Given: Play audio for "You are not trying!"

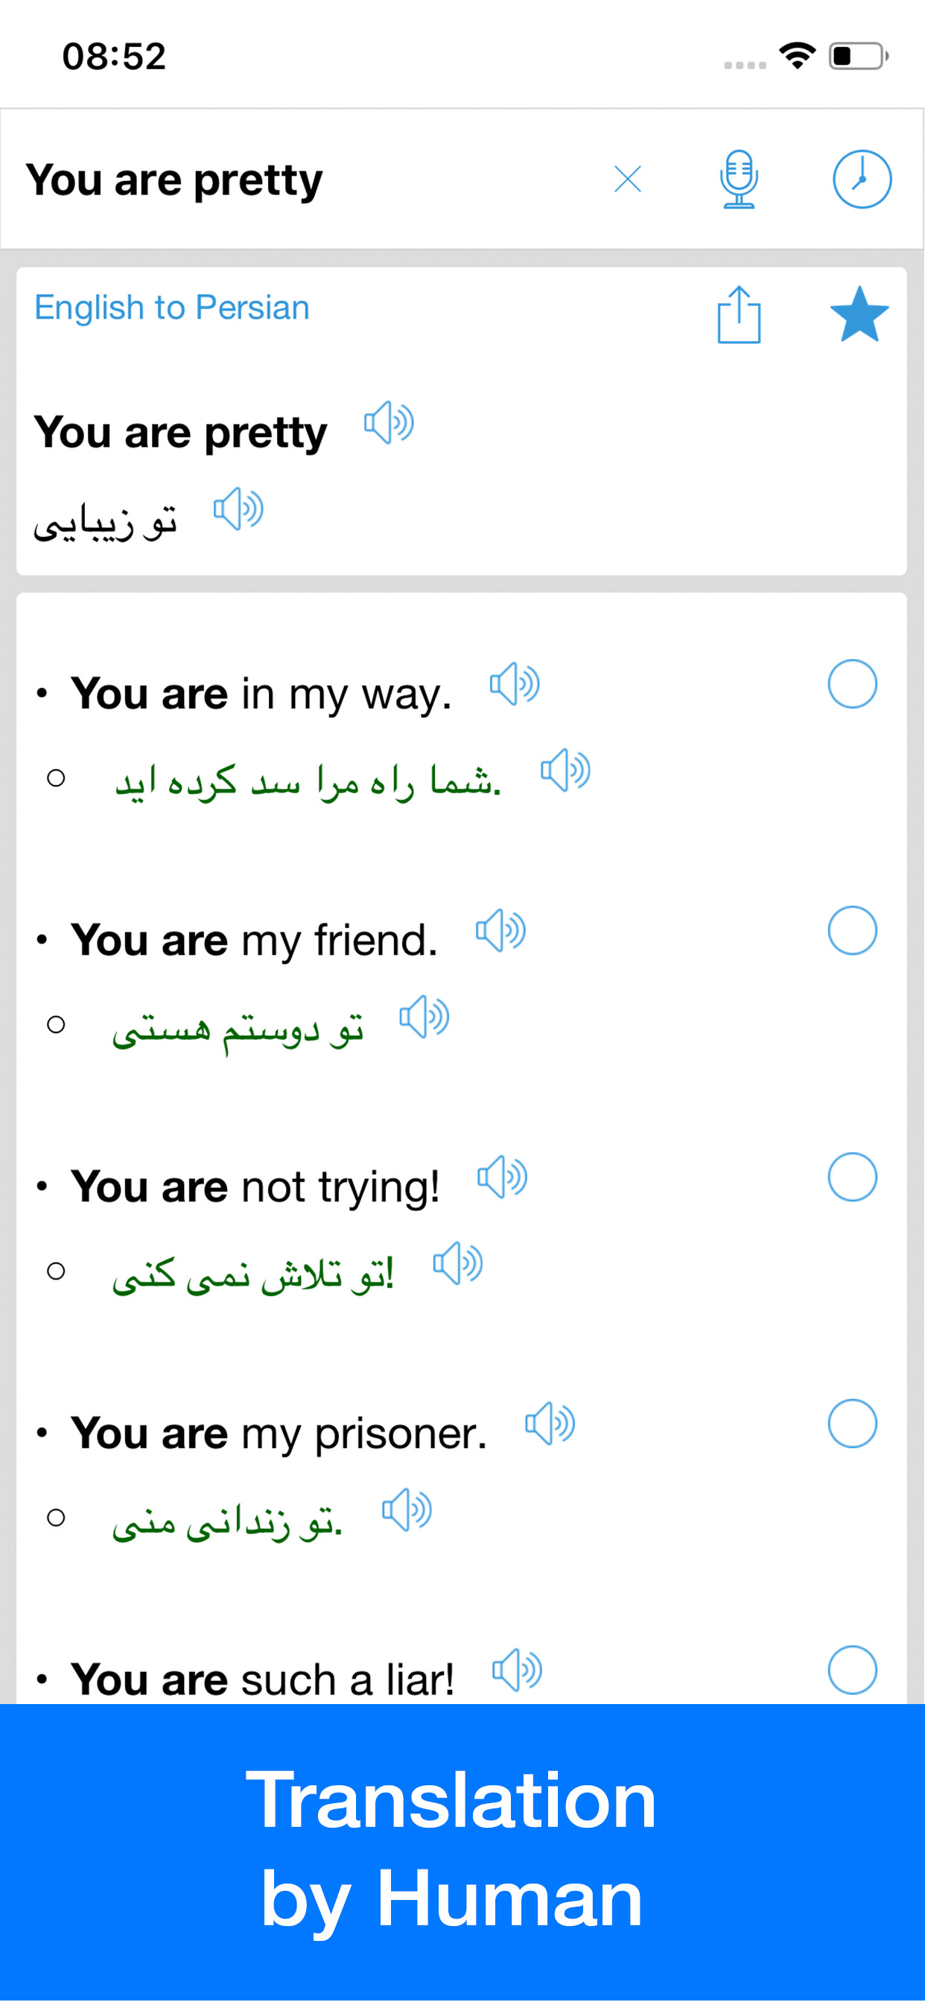Looking at the screenshot, I should pos(502,1178).
